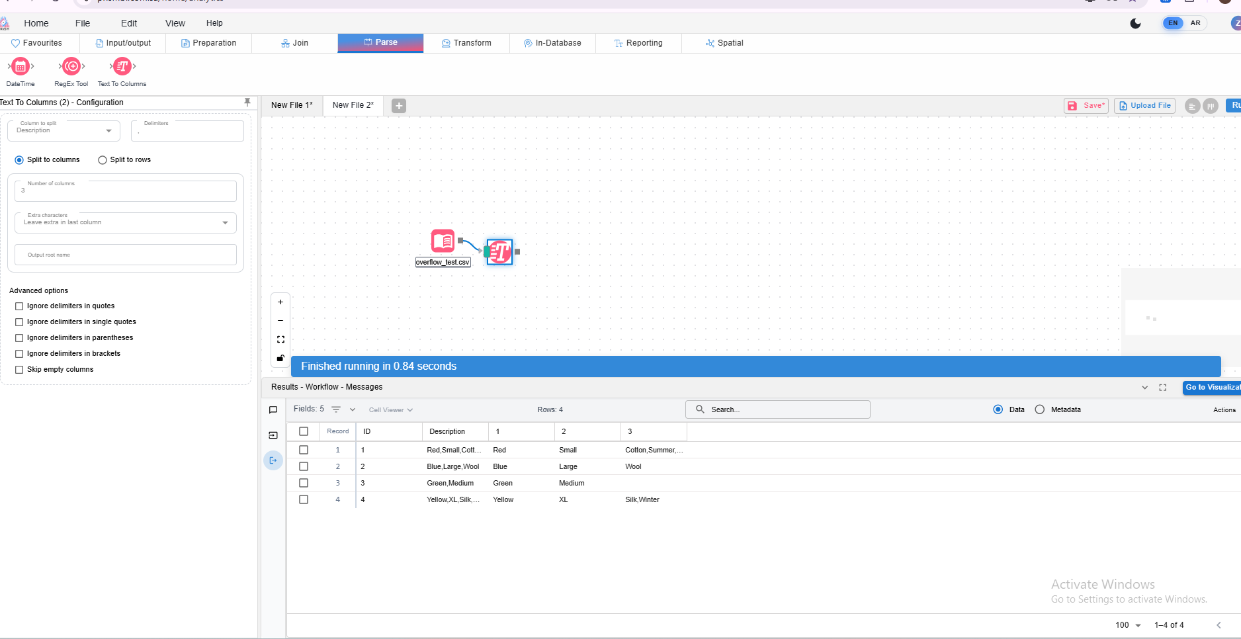Screen dimensions: 1241x639
Task: Add a new file tab with plus
Action: pos(399,106)
